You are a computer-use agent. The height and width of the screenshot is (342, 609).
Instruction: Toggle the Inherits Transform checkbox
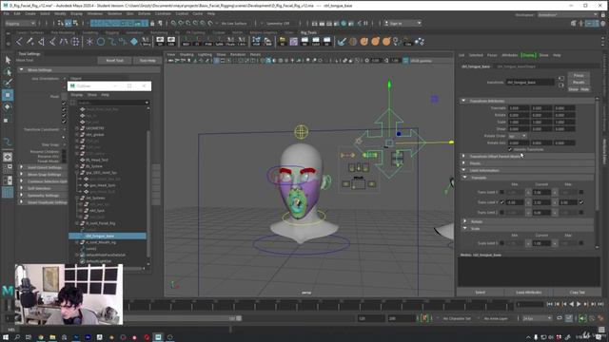(510, 149)
